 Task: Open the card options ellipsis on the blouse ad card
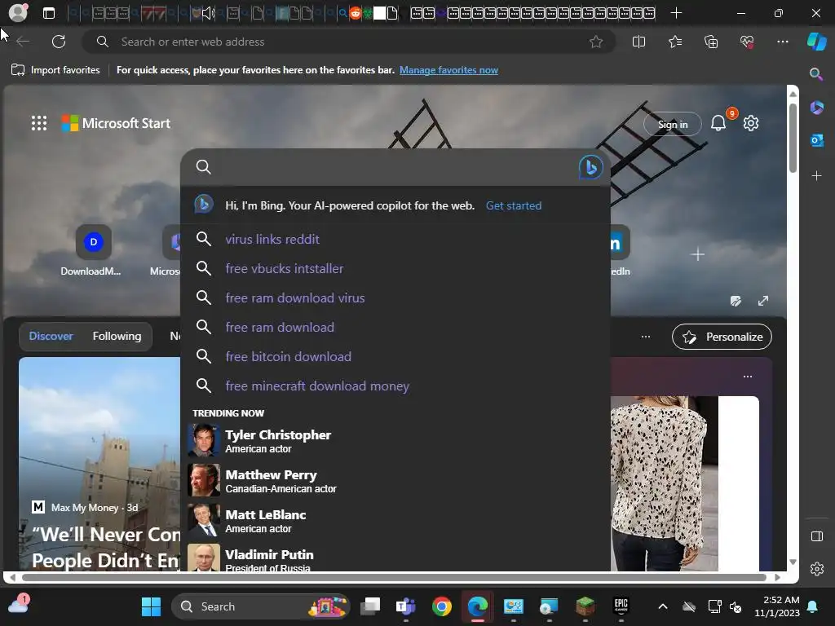pyautogui.click(x=747, y=377)
